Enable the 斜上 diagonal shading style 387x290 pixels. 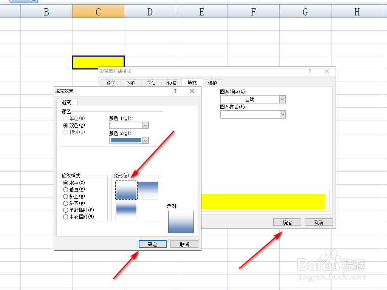(x=65, y=196)
